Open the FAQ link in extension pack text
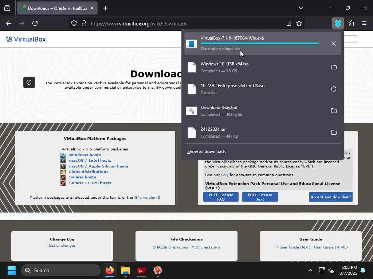This screenshot has width=373, height=279. point(224,175)
